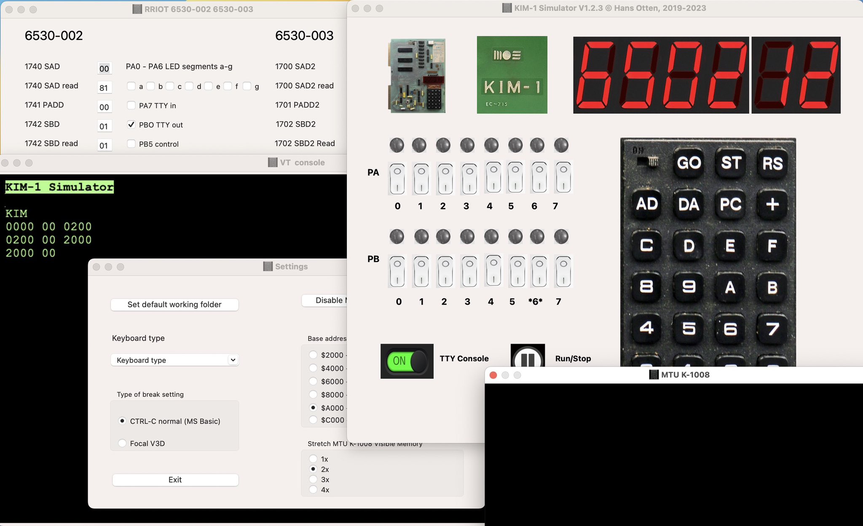The width and height of the screenshot is (863, 526).
Task: Select the Focal V3D break setting
Action: (123, 443)
